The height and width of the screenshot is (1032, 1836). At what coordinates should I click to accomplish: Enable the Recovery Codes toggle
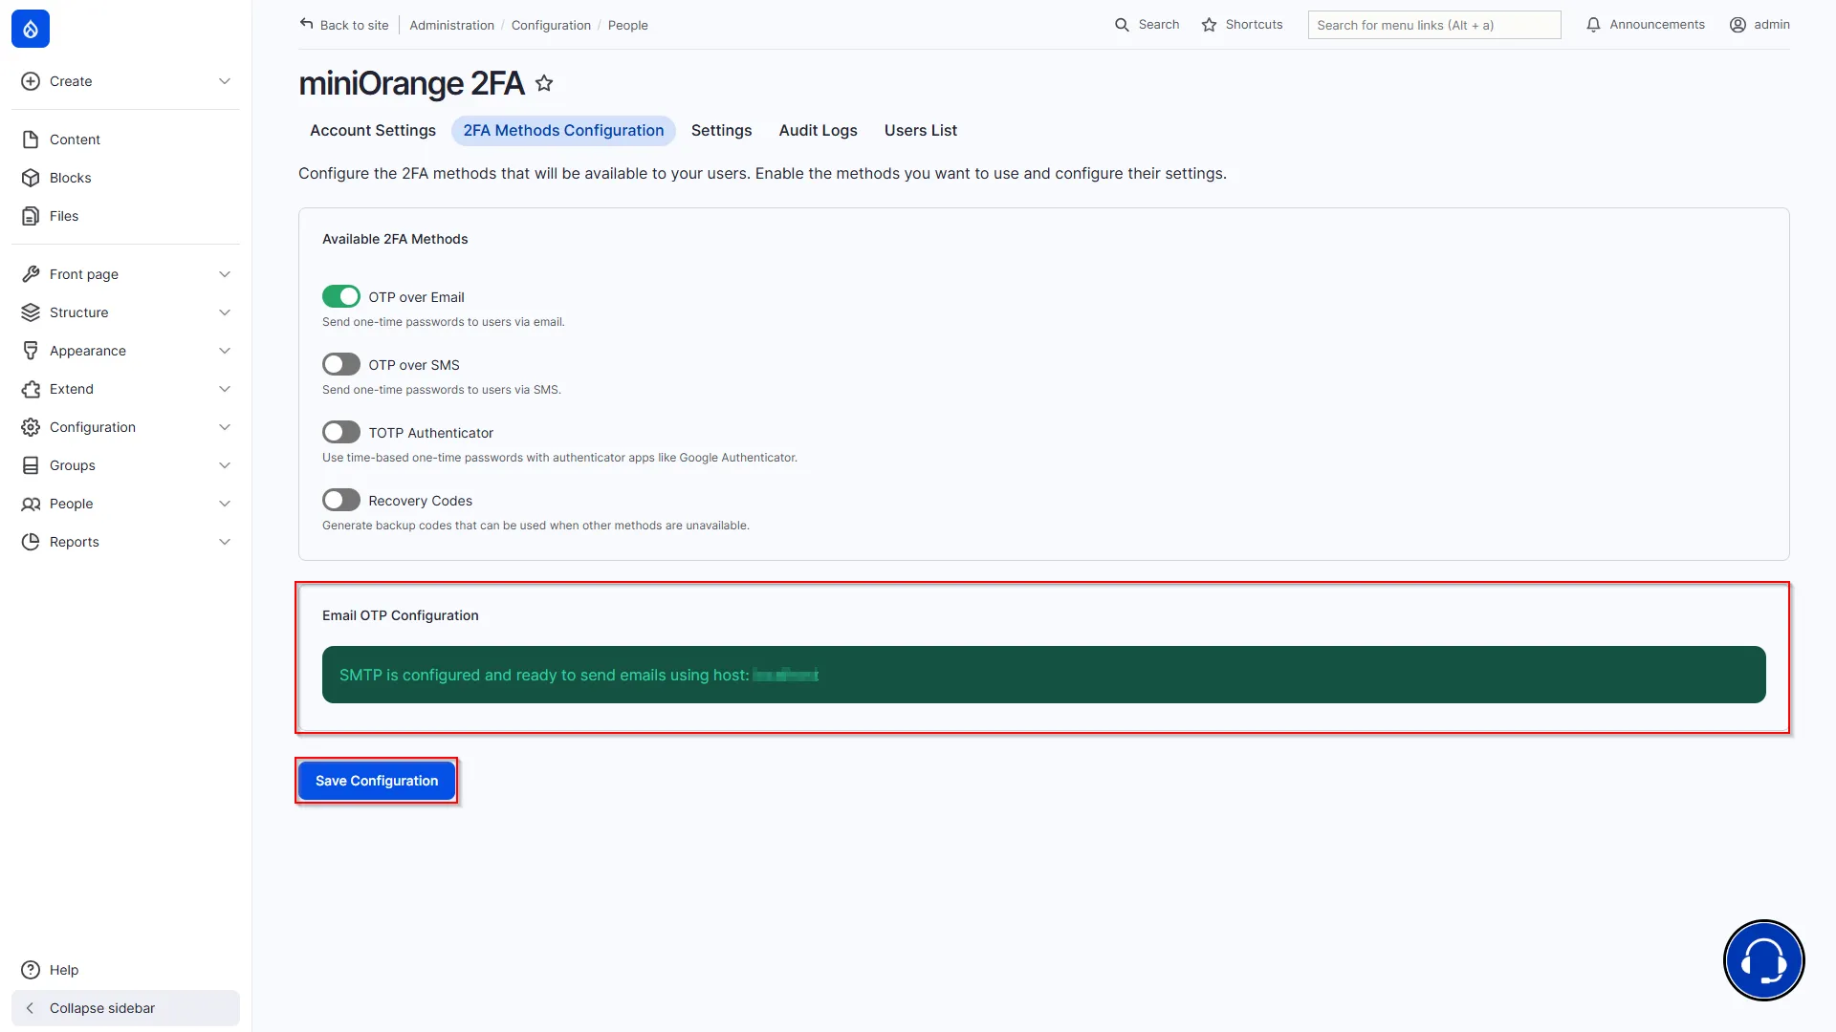[x=341, y=501]
